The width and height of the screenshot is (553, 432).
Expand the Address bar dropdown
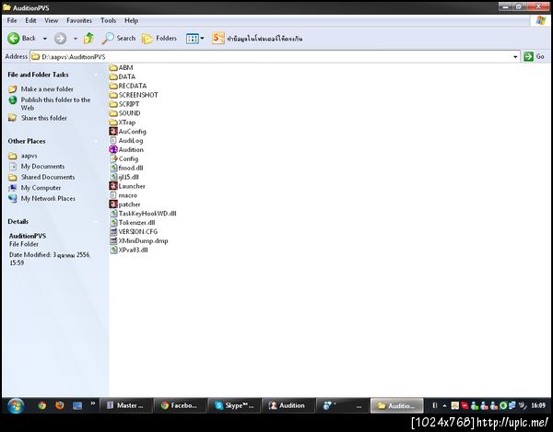point(515,57)
